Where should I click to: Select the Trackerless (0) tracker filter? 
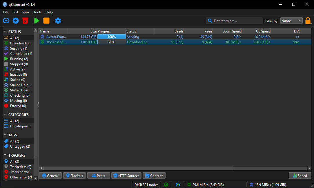pos(18,167)
